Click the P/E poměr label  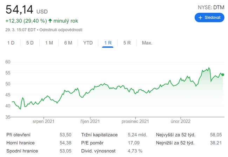pos(93,143)
